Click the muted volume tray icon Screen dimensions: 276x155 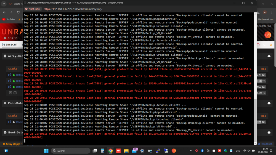[x=249, y=151]
